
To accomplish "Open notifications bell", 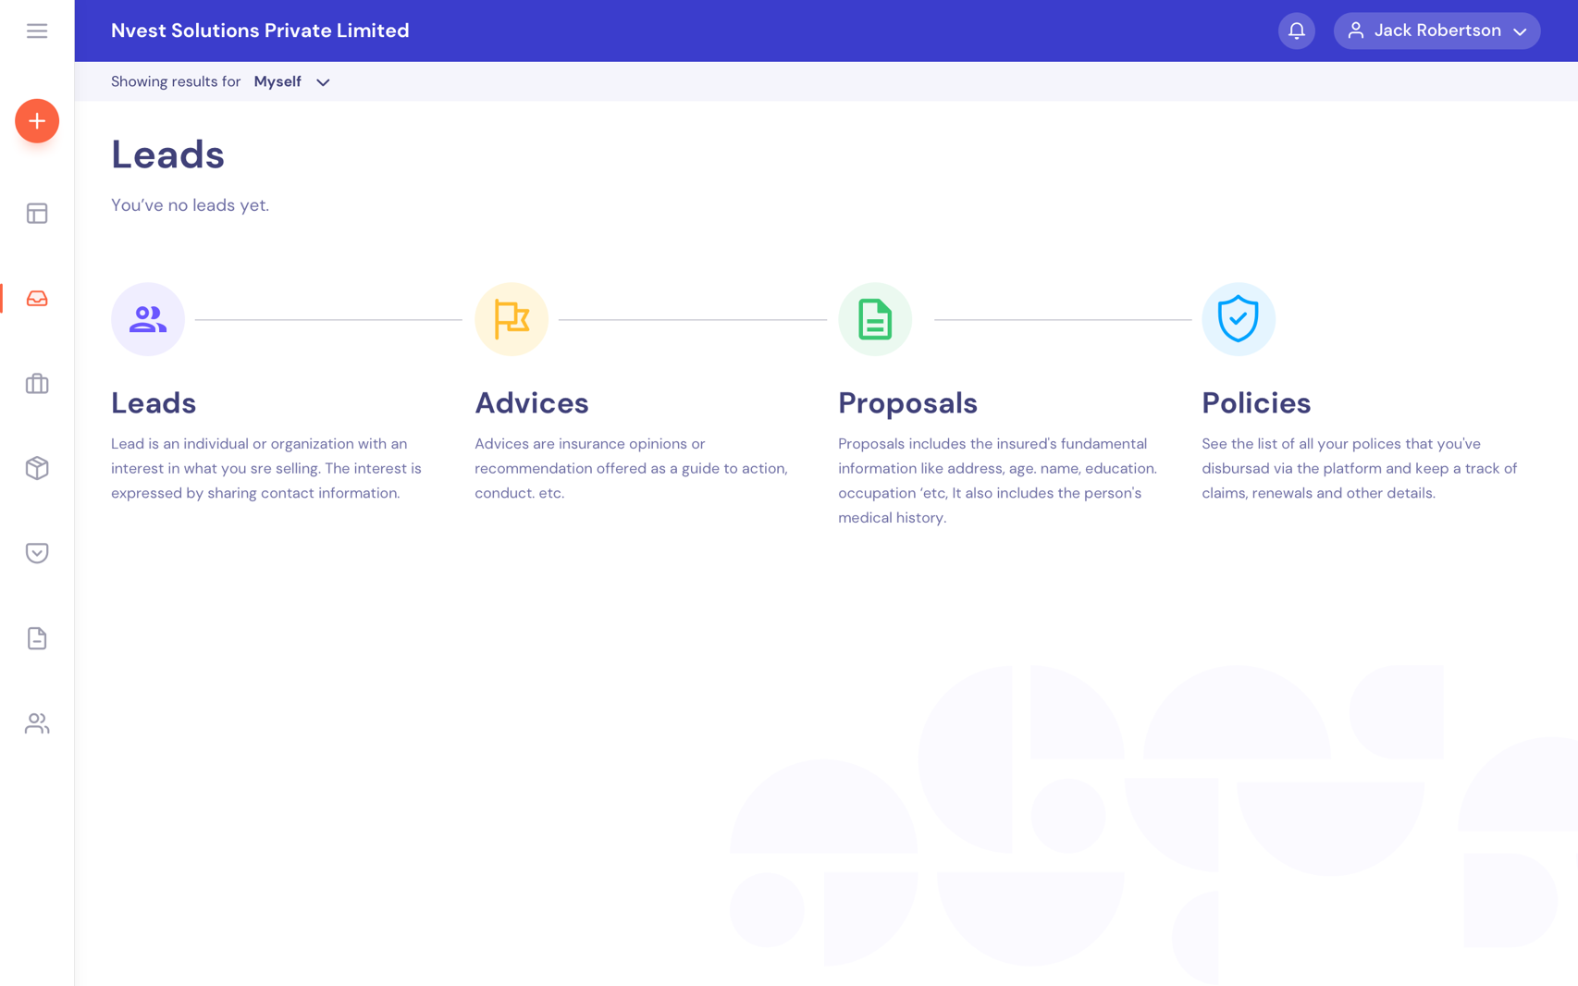I will pos(1296,31).
